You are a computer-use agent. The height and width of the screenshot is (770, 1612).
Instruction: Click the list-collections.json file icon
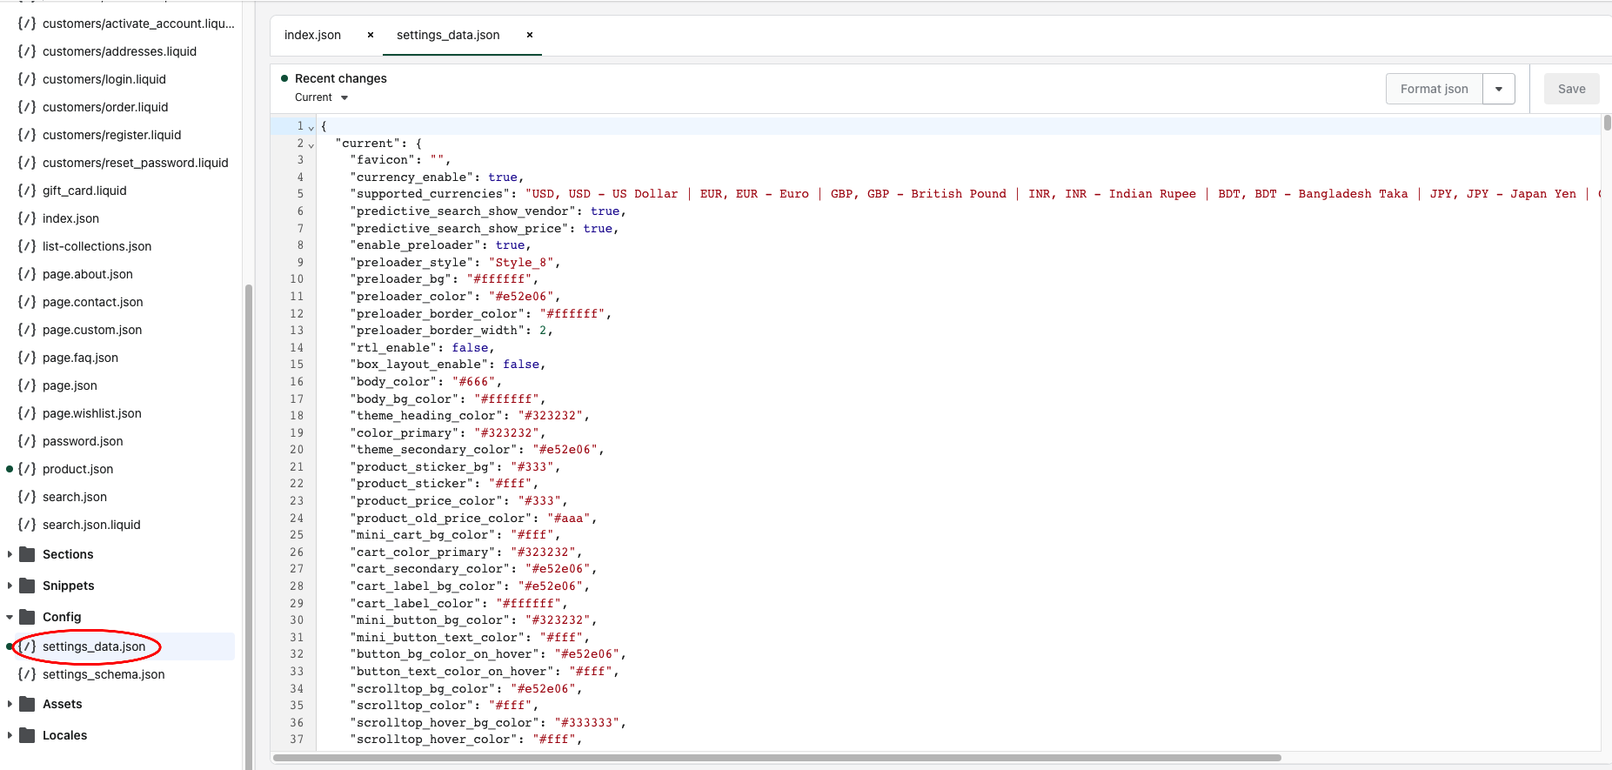pos(27,246)
